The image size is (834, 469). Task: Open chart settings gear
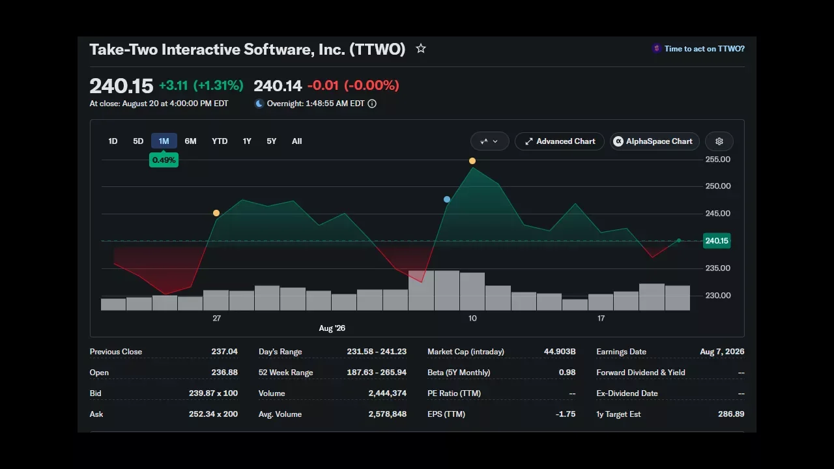719,141
